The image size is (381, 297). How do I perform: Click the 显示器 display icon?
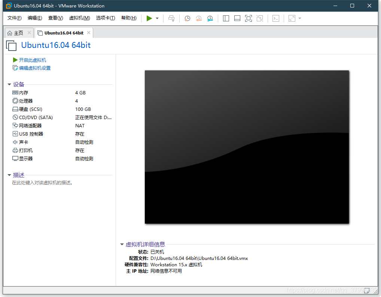pyautogui.click(x=15, y=158)
